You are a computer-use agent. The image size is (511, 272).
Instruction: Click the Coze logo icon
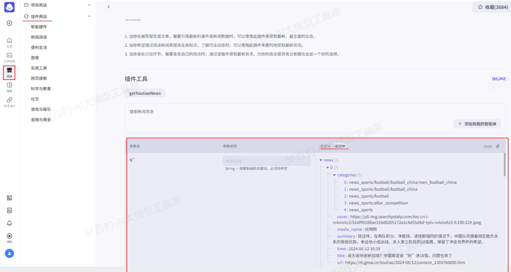(9, 7)
